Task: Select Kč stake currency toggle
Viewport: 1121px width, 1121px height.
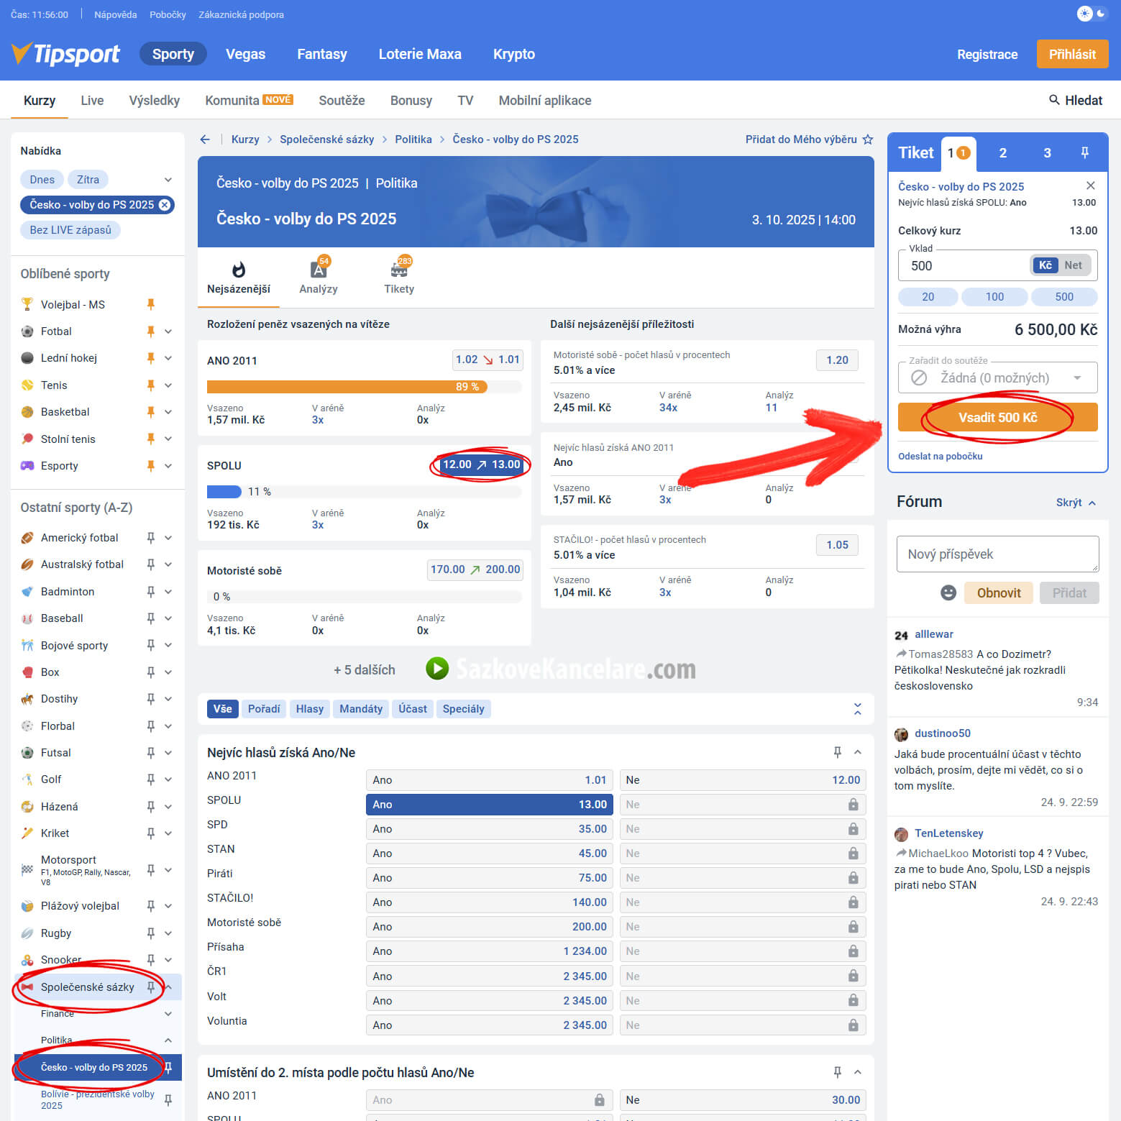Action: [1045, 265]
